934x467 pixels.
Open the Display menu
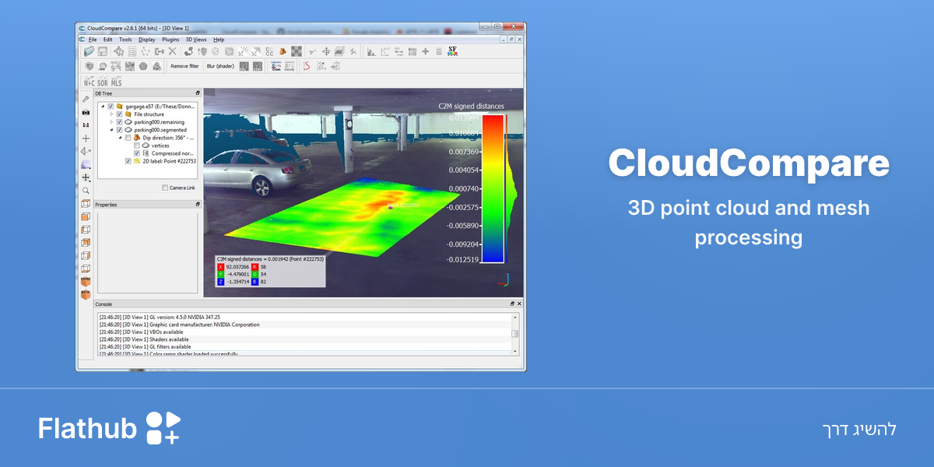click(x=147, y=40)
